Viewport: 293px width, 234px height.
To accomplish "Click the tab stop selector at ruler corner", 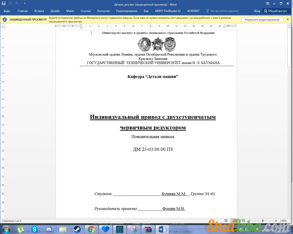I will (3, 26).
